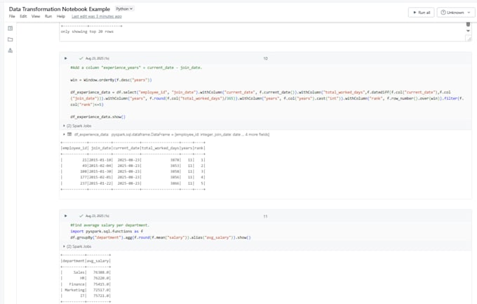Open the View menu
This screenshot has height=304, width=477.
(36, 16)
